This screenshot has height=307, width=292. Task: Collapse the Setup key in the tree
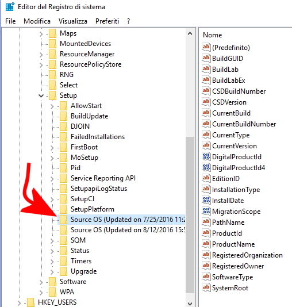pyautogui.click(x=41, y=95)
